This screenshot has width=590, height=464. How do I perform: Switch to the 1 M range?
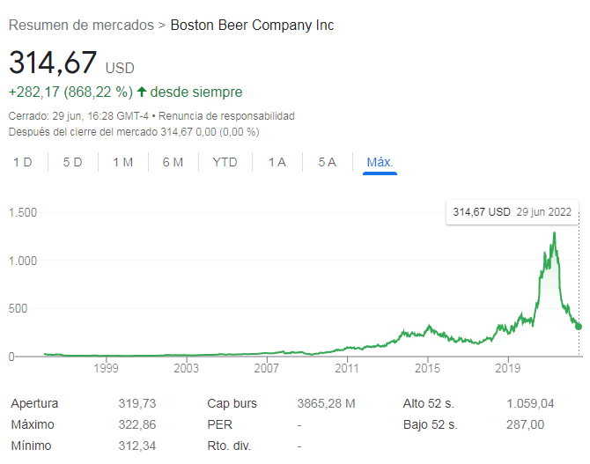(x=123, y=162)
